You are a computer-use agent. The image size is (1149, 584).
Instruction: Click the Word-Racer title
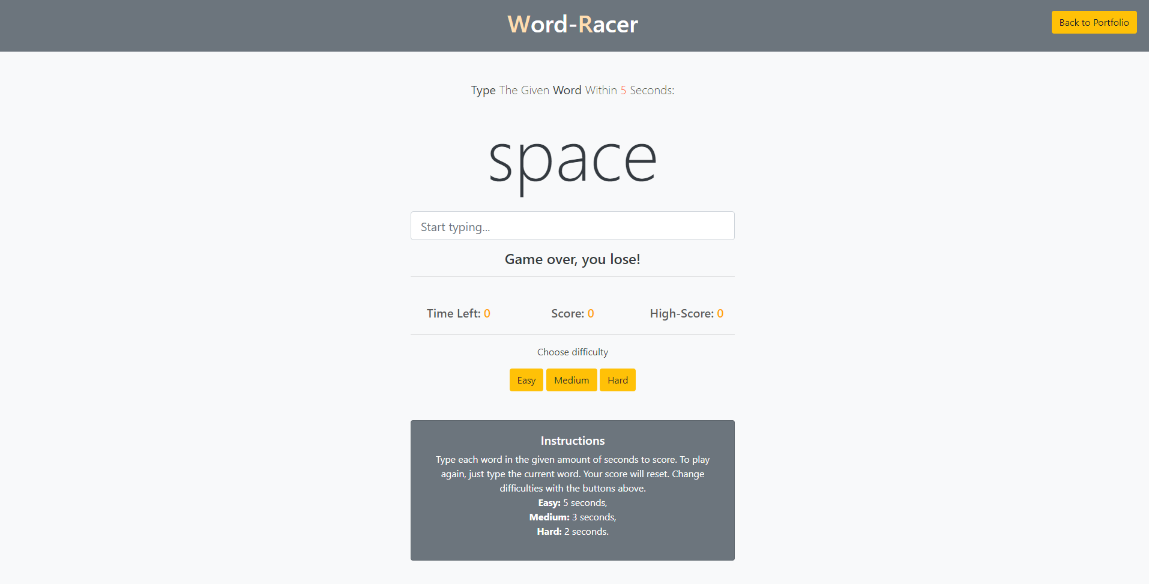573,25
